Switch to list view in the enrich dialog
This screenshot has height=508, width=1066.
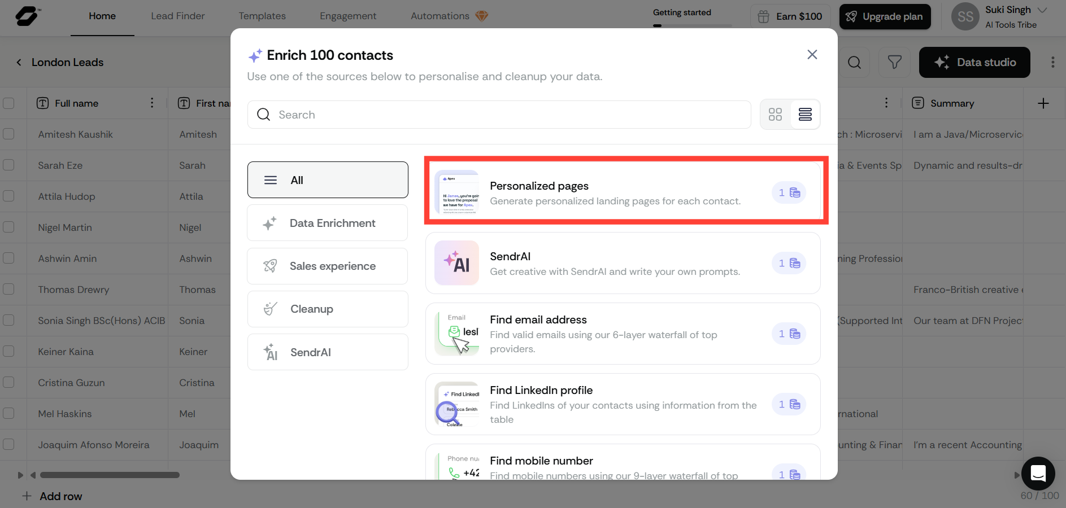[x=805, y=114]
